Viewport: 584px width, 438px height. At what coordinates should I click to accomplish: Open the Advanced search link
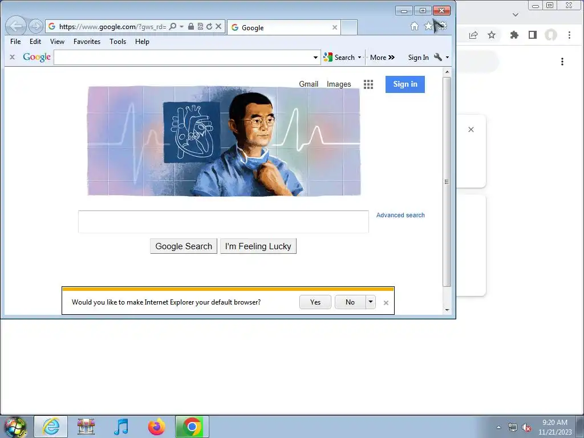[x=400, y=215]
